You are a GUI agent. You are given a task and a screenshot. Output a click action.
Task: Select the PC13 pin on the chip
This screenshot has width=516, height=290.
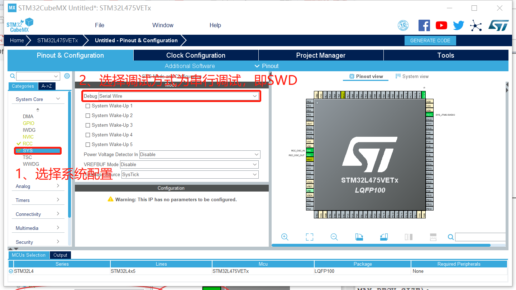click(x=310, y=128)
